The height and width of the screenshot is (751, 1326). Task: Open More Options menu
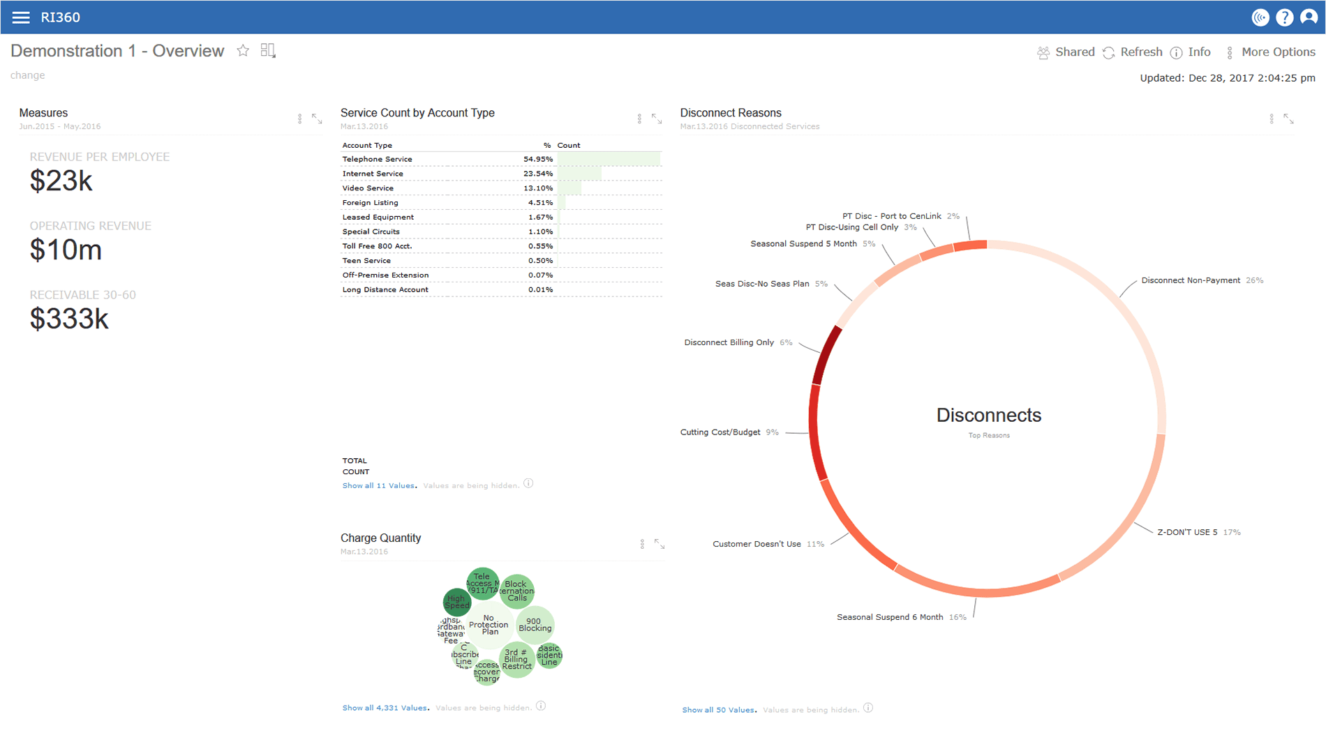point(1270,52)
